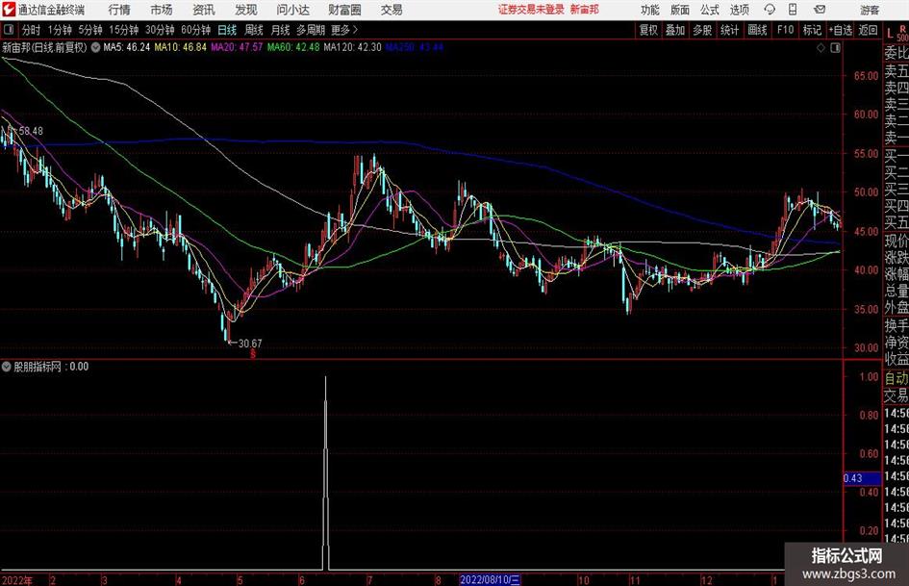The width and height of the screenshot is (909, 586).
Task: Click the 证券交易未登录 login link
Action: [531, 10]
